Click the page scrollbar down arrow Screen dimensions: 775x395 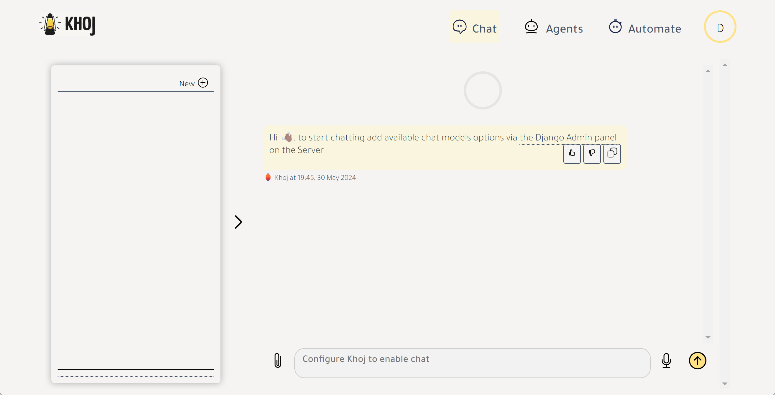click(x=725, y=383)
